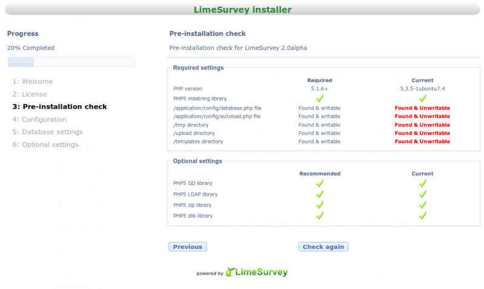This screenshot has height=289, width=484.
Task: Click recommended checkmark for PHP5 LDAP library
Action: (319, 194)
